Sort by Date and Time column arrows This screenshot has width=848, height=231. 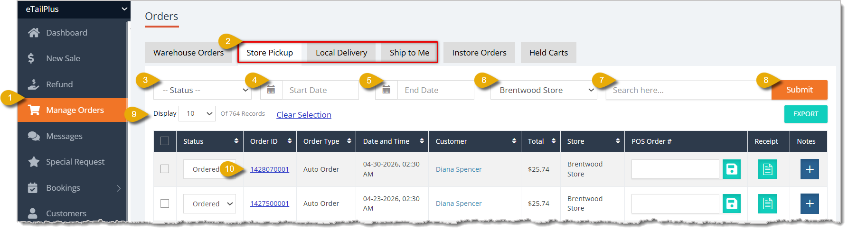point(422,141)
